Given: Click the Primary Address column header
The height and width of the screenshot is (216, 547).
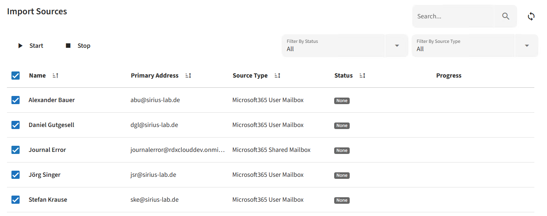Looking at the screenshot, I should pyautogui.click(x=154, y=76).
